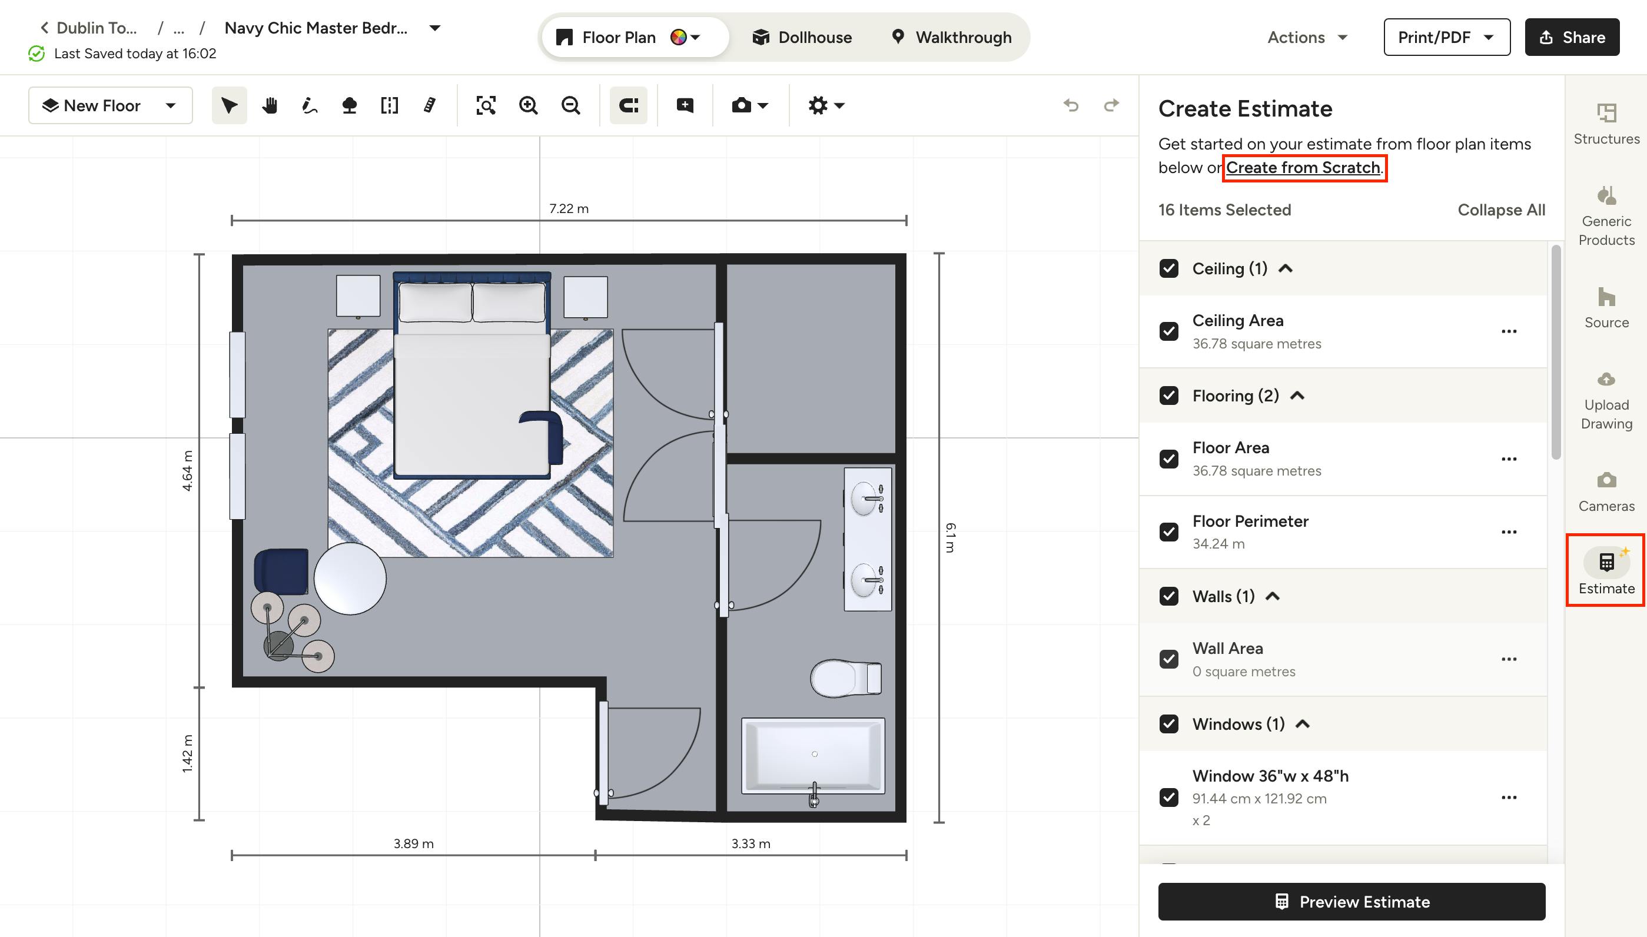The width and height of the screenshot is (1647, 937).
Task: Open the Source panel
Action: coord(1606,308)
